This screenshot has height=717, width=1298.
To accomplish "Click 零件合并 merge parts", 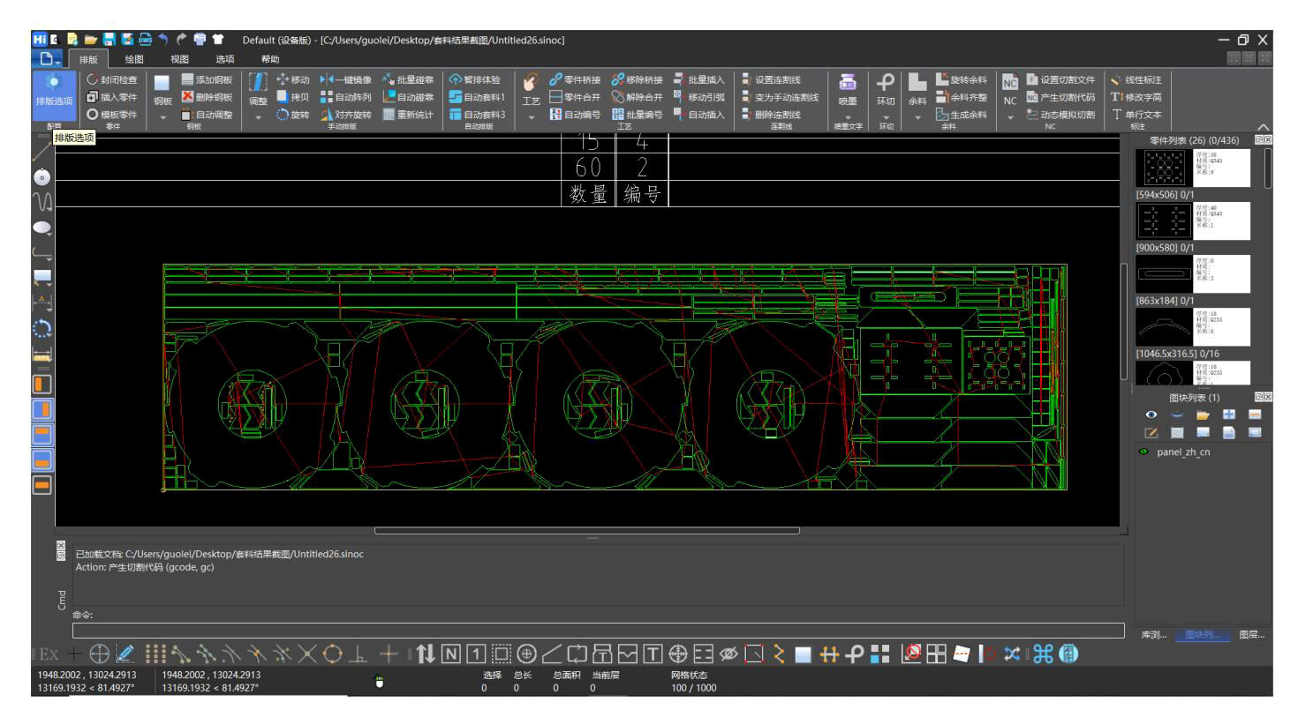I will (575, 97).
